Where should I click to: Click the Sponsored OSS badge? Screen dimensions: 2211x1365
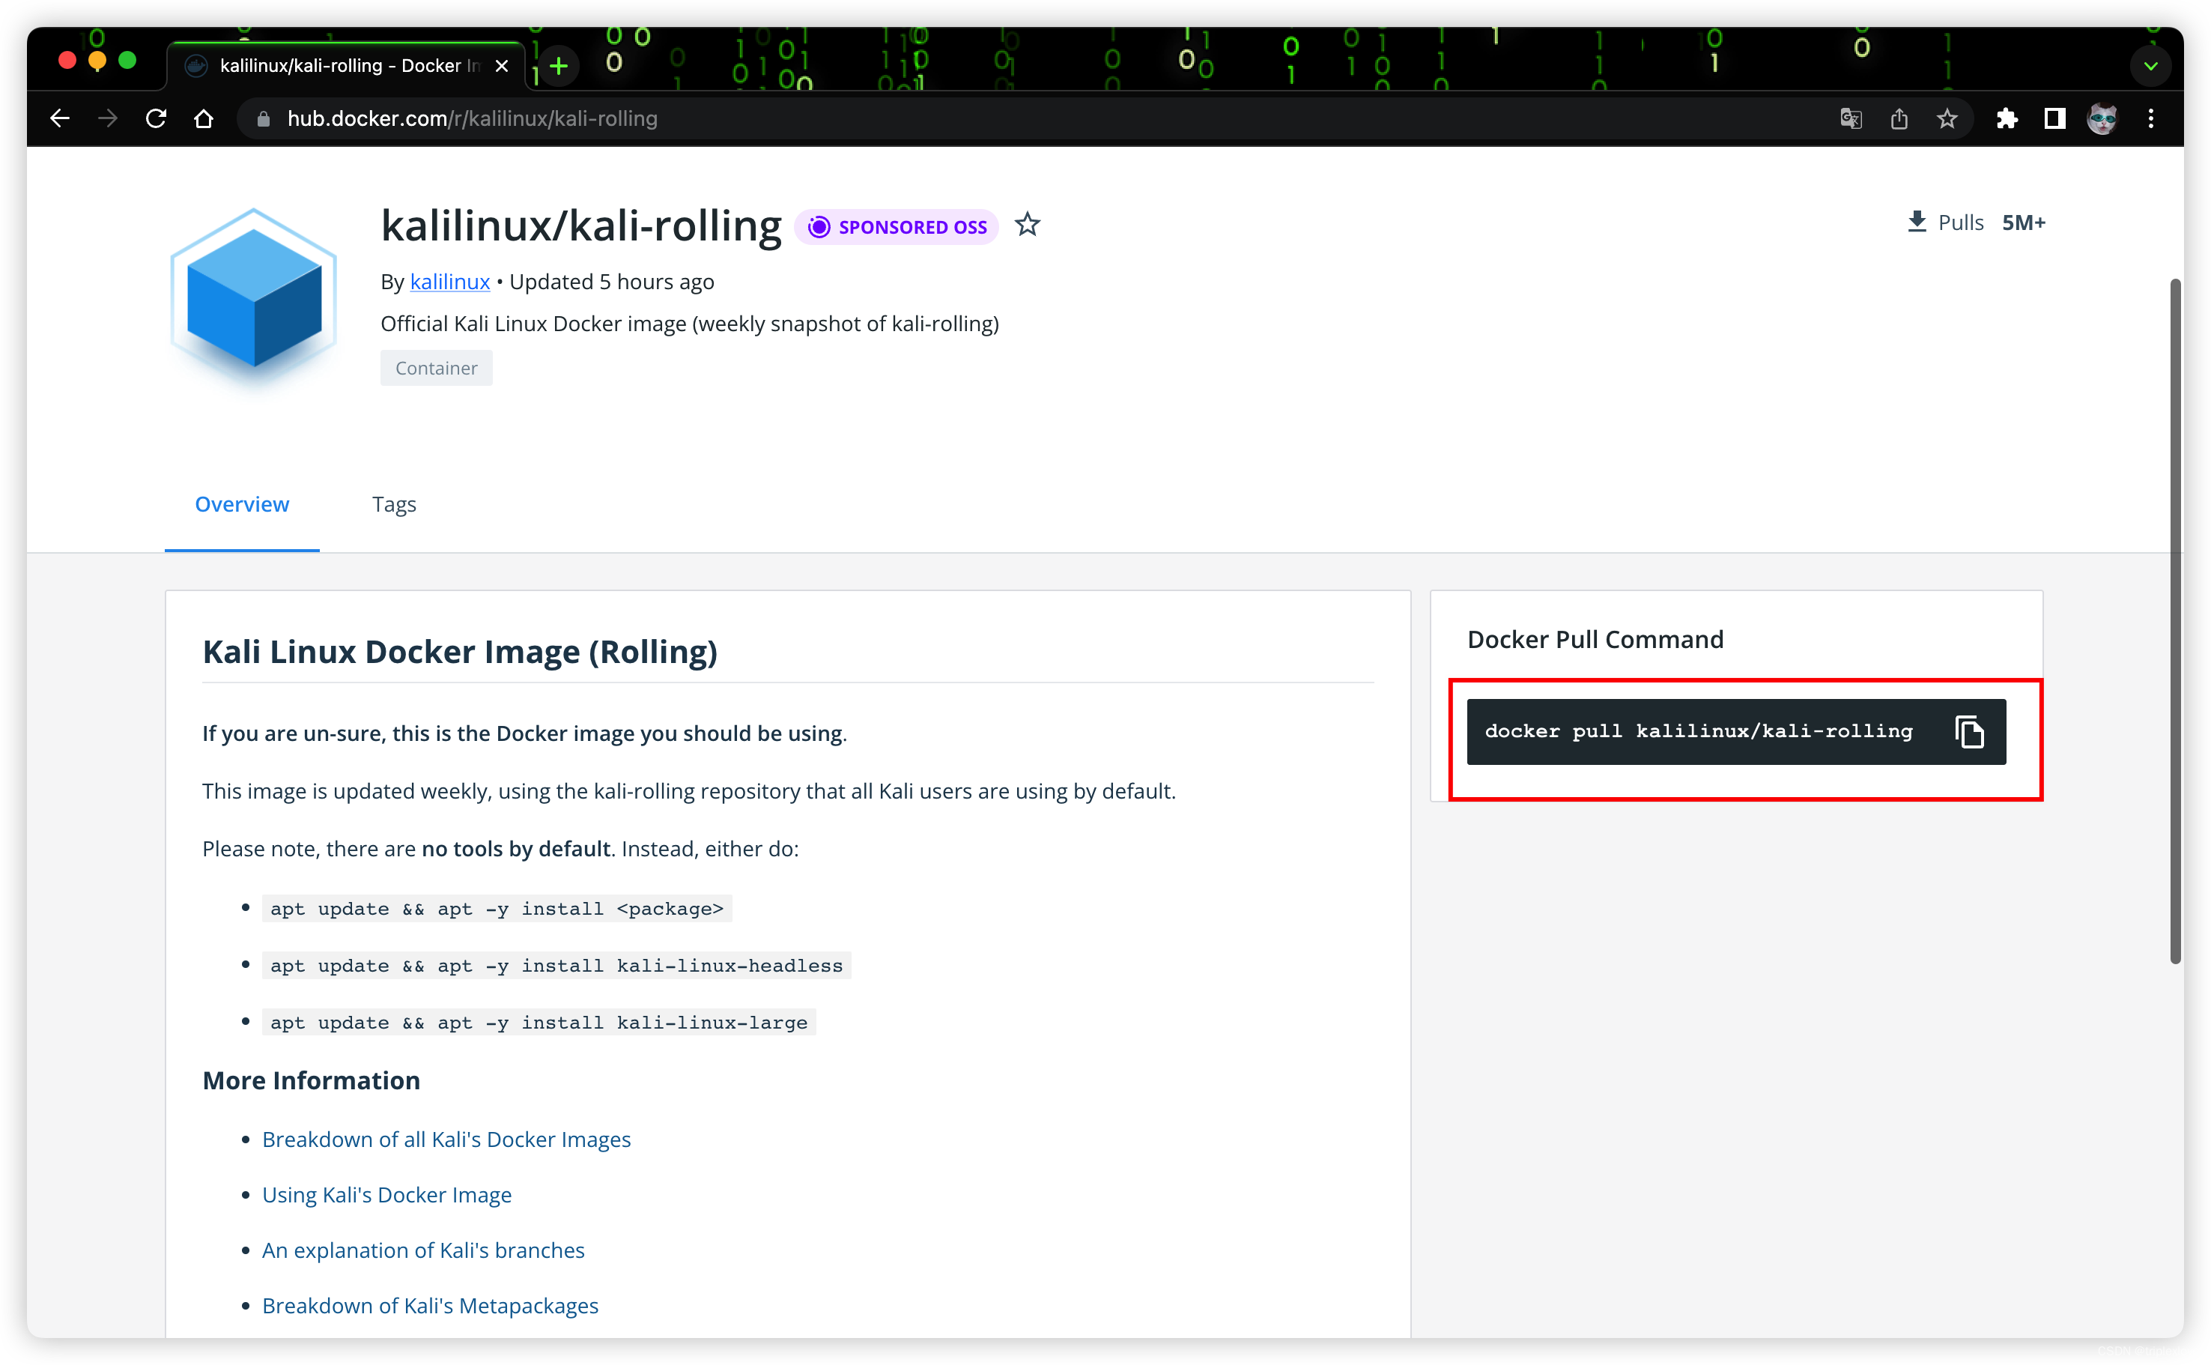click(x=896, y=226)
